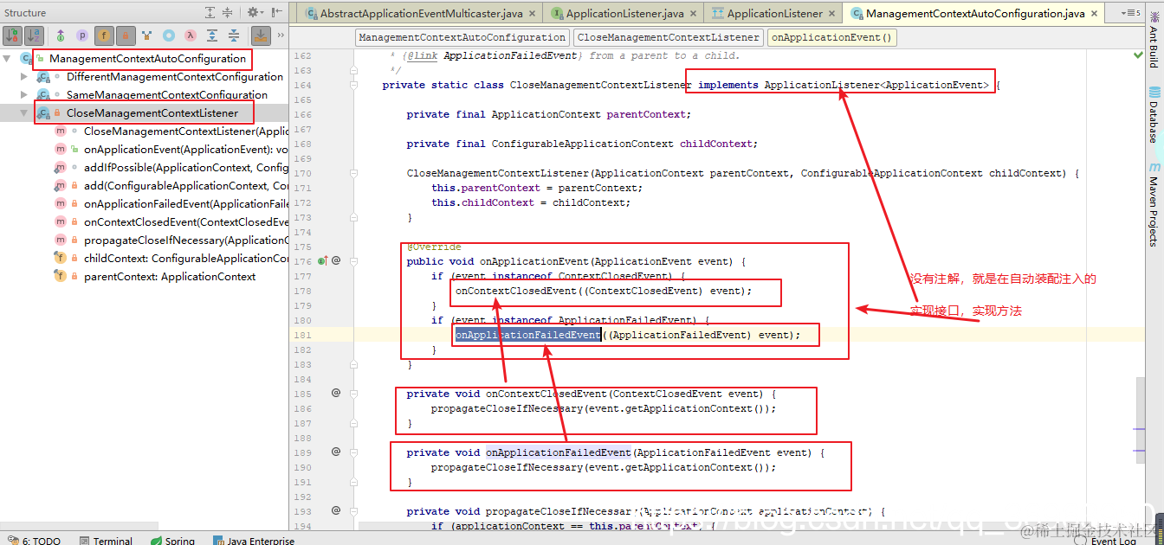Close the AbstractApplicationEventMulticaster.java tab
The width and height of the screenshot is (1164, 545).
533,14
